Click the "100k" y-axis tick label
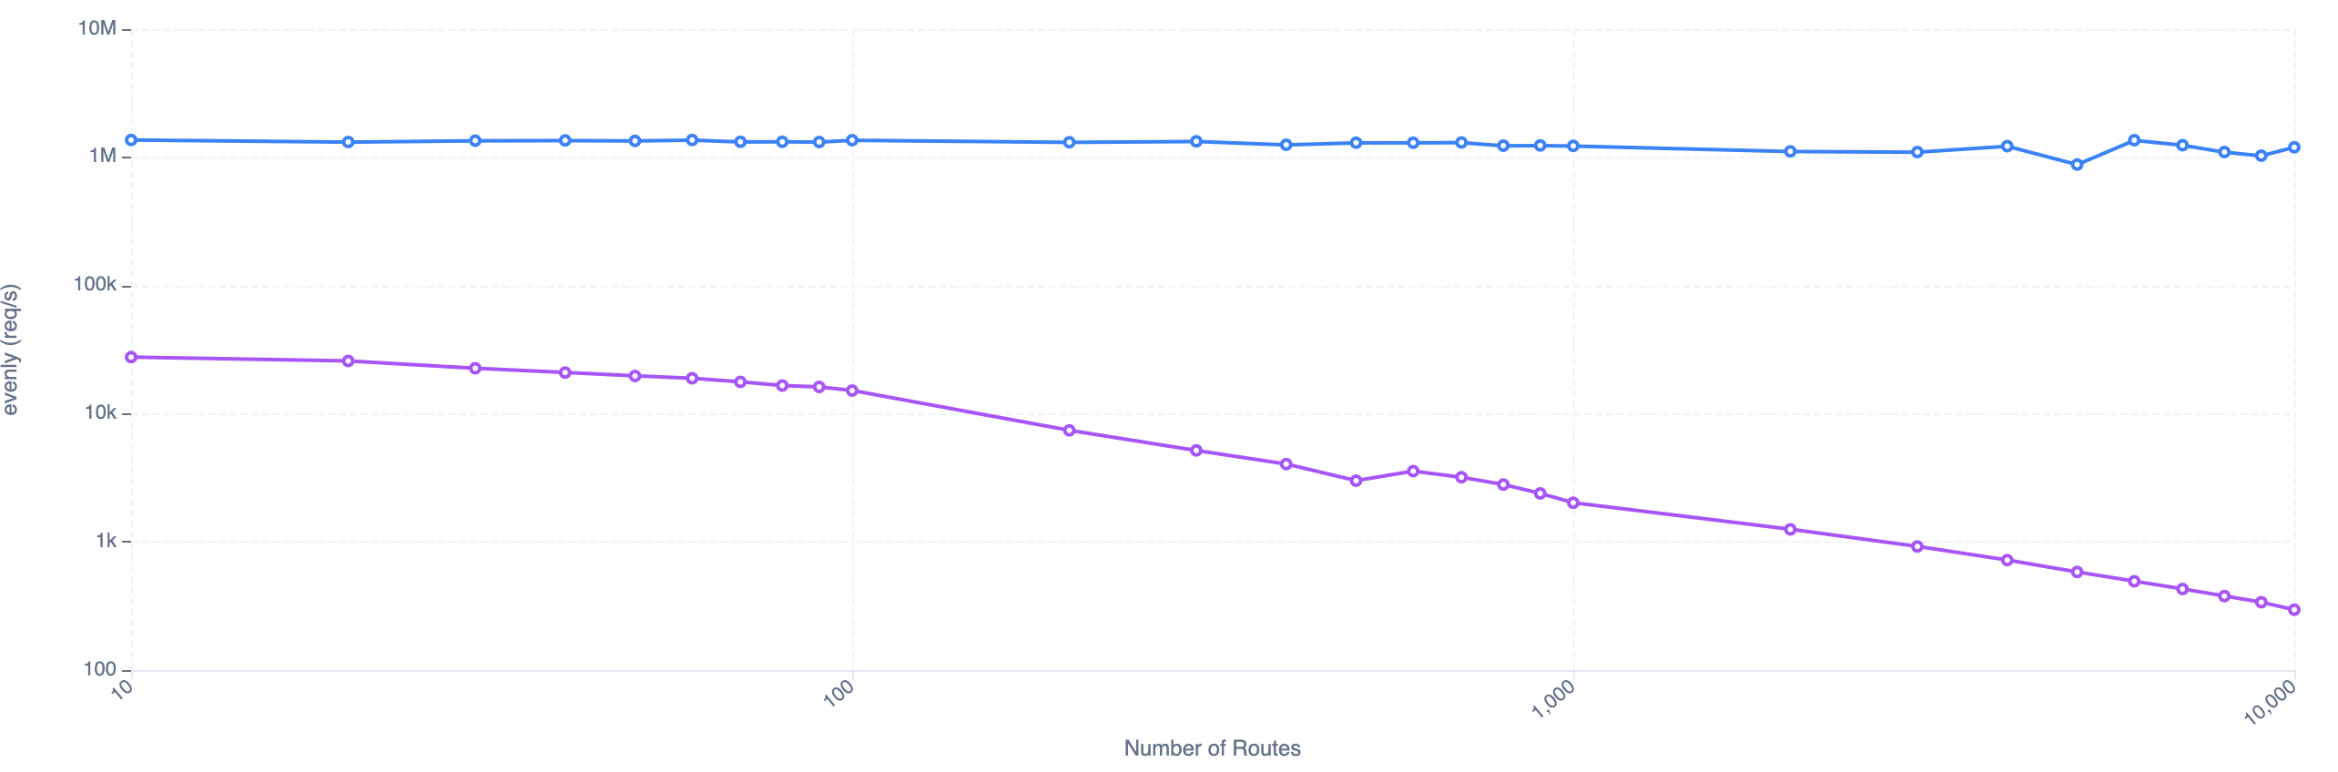The image size is (2338, 772). click(95, 285)
